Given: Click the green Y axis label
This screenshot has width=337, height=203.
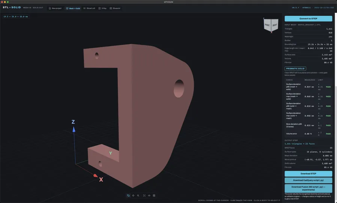Looking at the screenshot, I should pos(110,153).
